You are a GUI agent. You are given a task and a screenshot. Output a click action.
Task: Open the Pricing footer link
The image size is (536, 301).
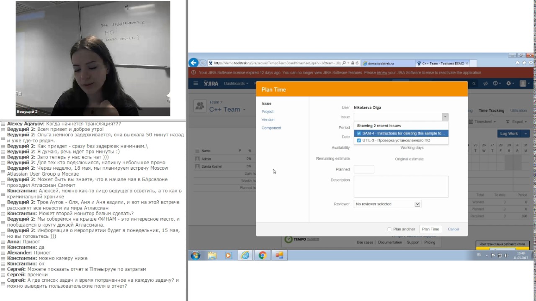point(430,242)
